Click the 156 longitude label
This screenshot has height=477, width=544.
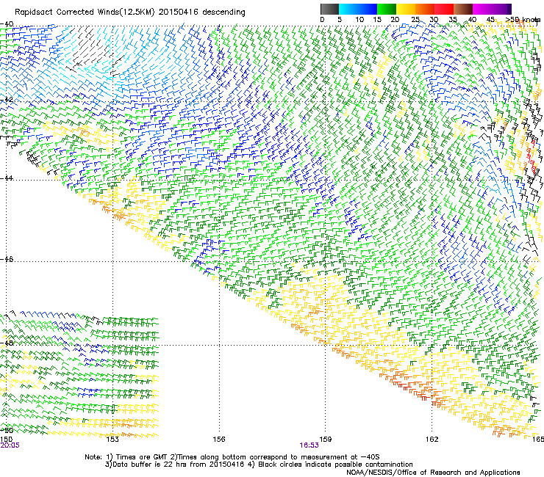[x=219, y=440]
